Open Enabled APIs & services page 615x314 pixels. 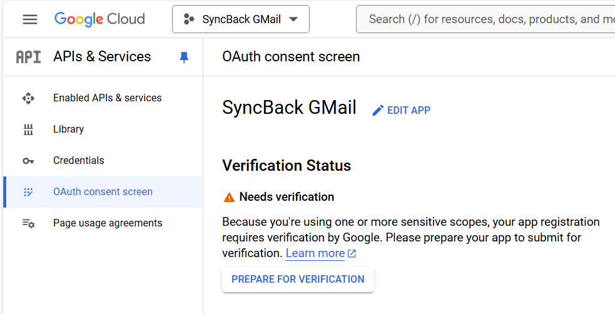103,98
